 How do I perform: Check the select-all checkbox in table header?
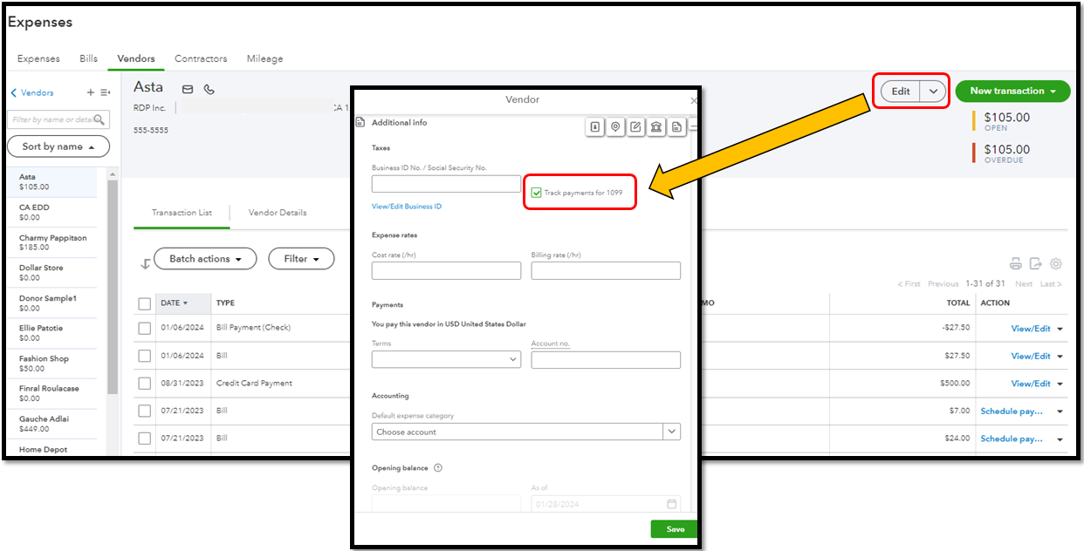[145, 303]
